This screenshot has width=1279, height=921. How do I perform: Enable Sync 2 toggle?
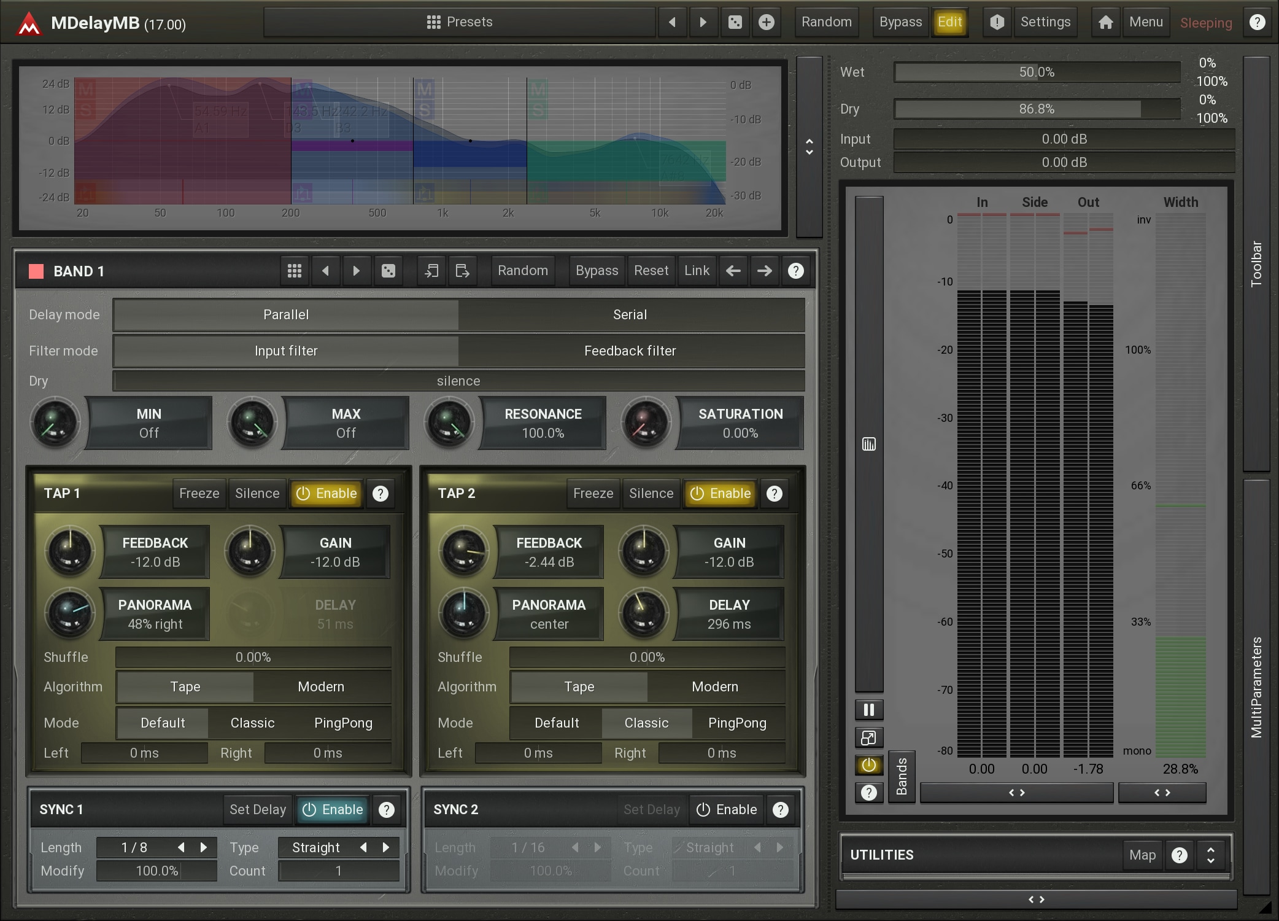(727, 810)
